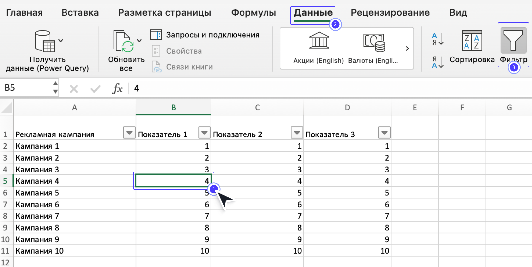Switch to the Вид tab

coord(458,13)
